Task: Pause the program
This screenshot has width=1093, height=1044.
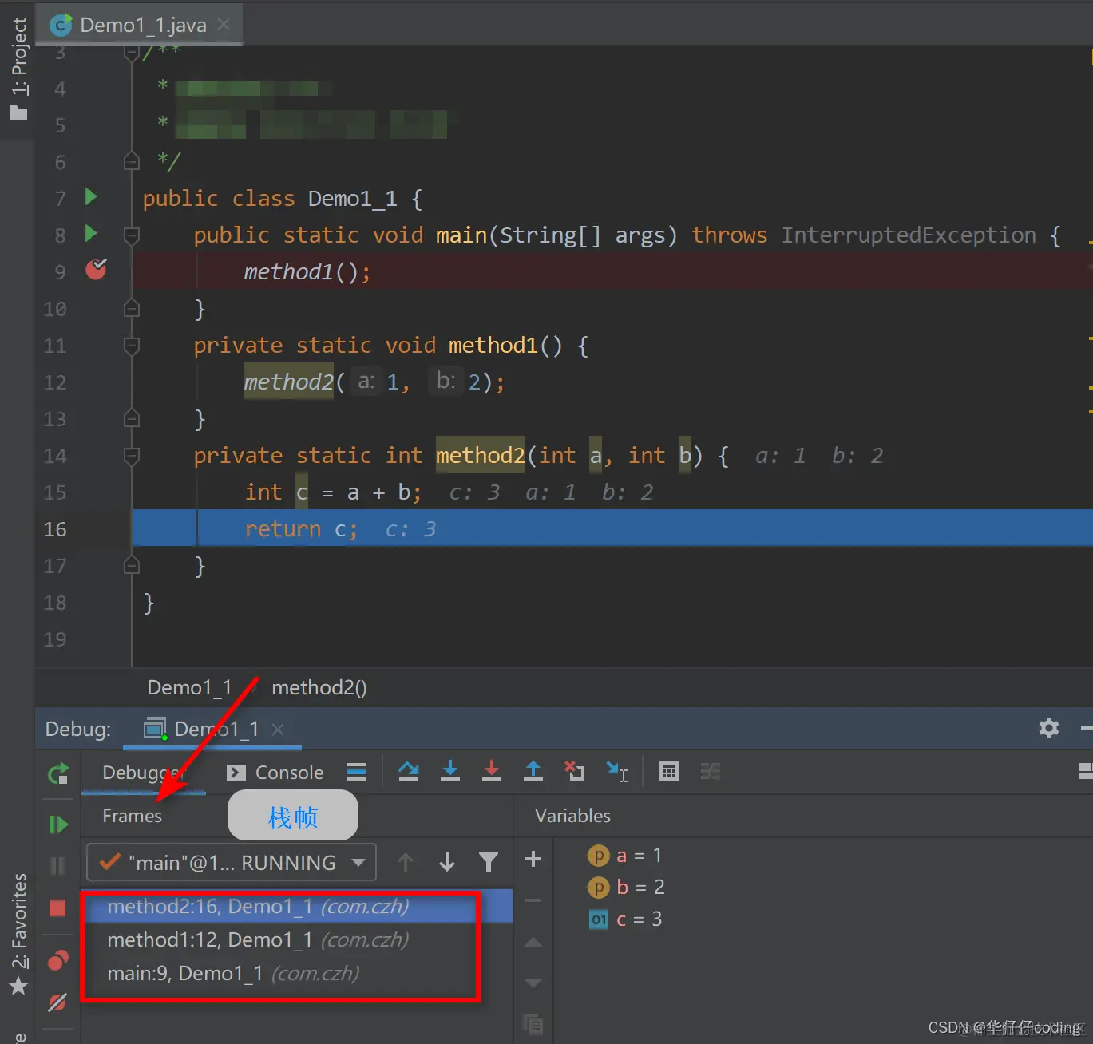Action: (57, 866)
